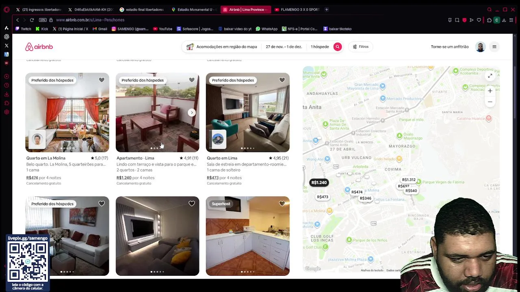Open the Airbnb hamburger menu
The width and height of the screenshot is (520, 292).
494,47
